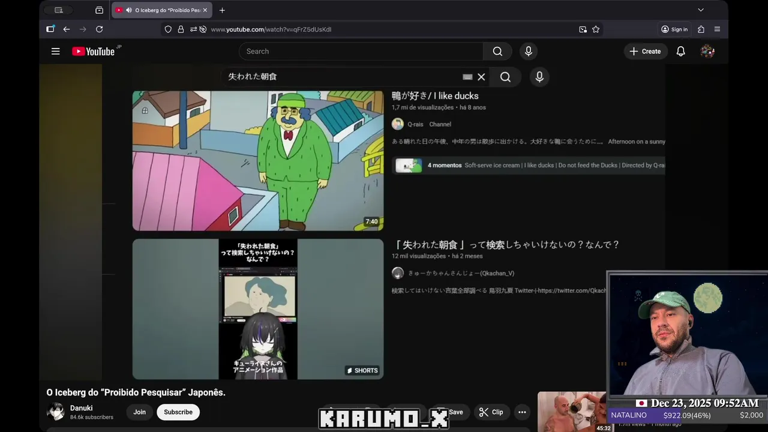The height and width of the screenshot is (432, 768).
Task: Open YouTube notifications bell
Action: (x=681, y=52)
